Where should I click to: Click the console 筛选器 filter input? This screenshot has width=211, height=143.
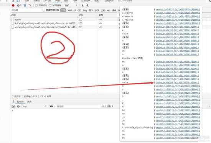[x=78, y=107]
